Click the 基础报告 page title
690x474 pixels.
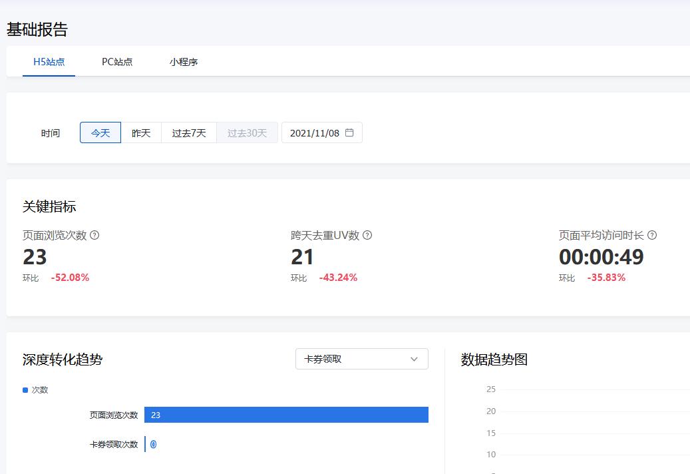(x=37, y=29)
